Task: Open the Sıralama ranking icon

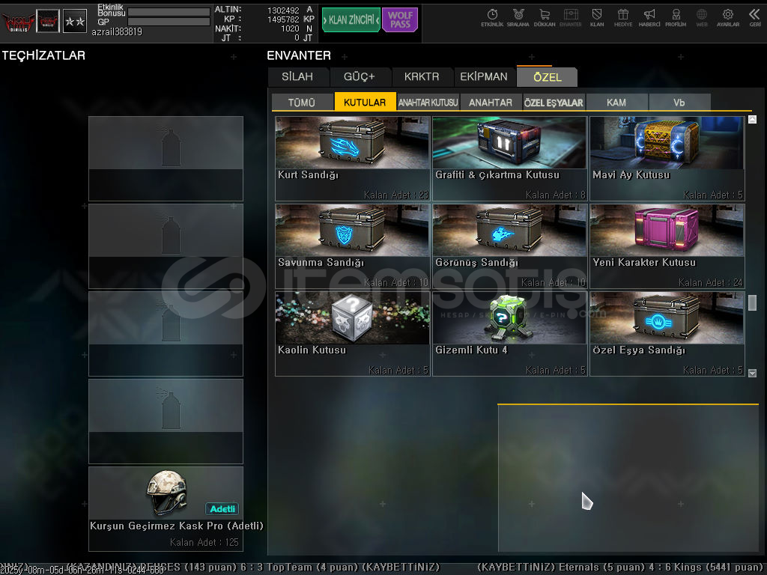Action: (x=518, y=18)
